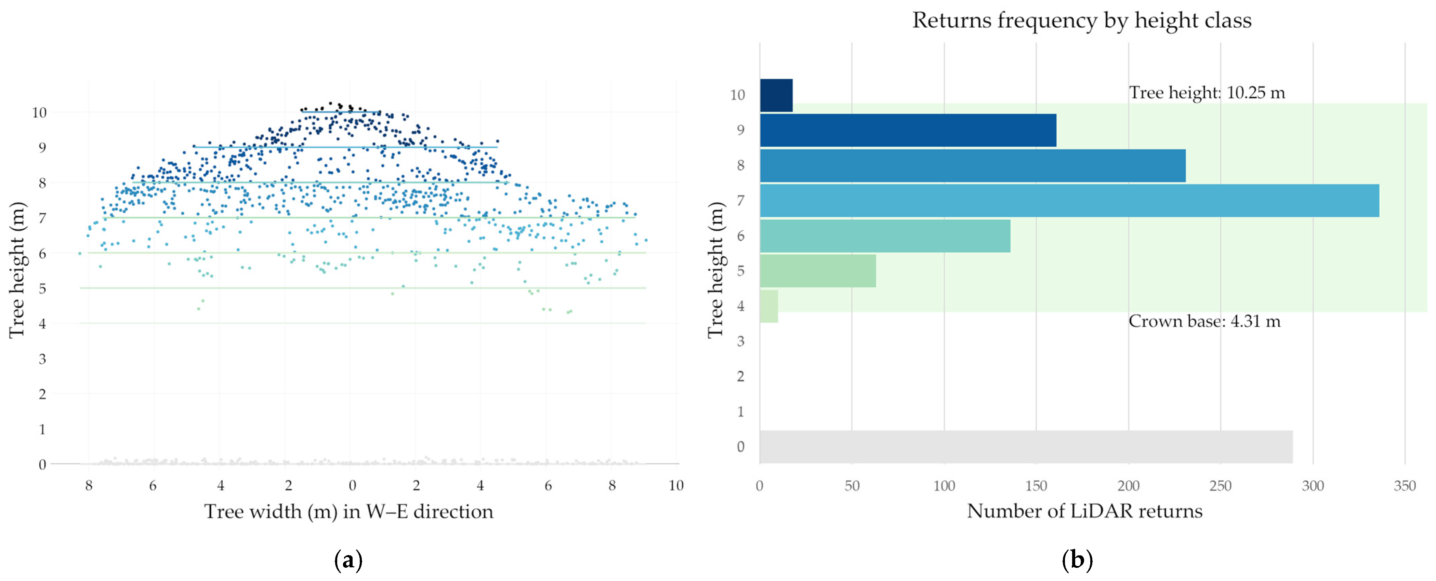This screenshot has width=1436, height=581.
Task: Click the darkest blue 10 m height bar
Action: pyautogui.click(x=776, y=95)
